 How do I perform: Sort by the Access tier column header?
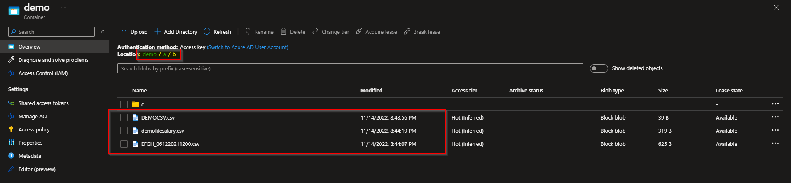(x=464, y=90)
